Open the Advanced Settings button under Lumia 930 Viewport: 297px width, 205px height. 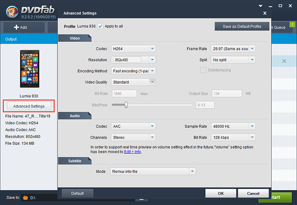[29, 106]
